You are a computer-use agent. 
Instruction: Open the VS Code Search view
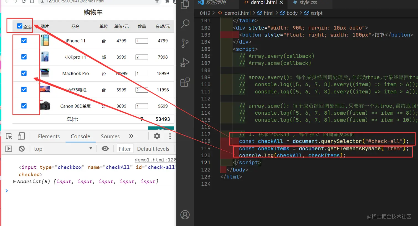pyautogui.click(x=185, y=24)
